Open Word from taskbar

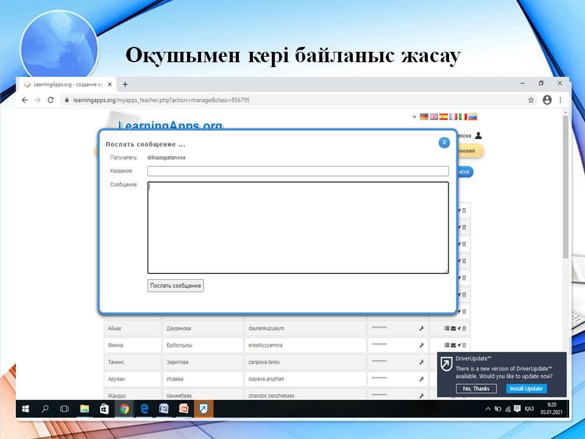(x=164, y=409)
